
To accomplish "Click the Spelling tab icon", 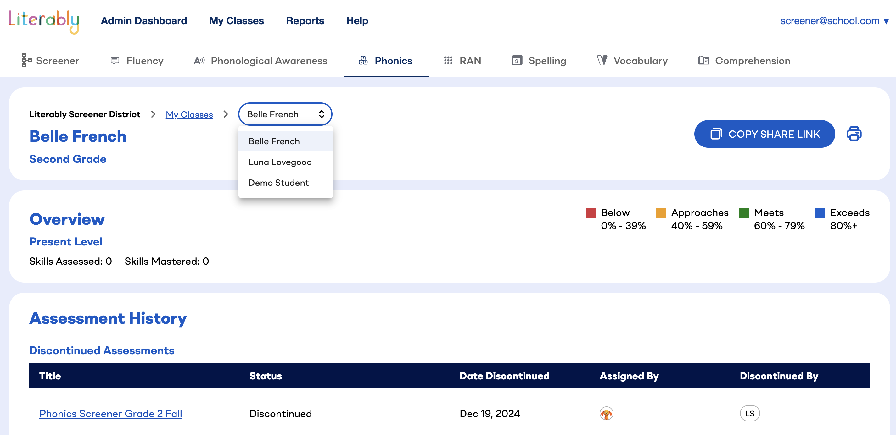I will pos(517,60).
